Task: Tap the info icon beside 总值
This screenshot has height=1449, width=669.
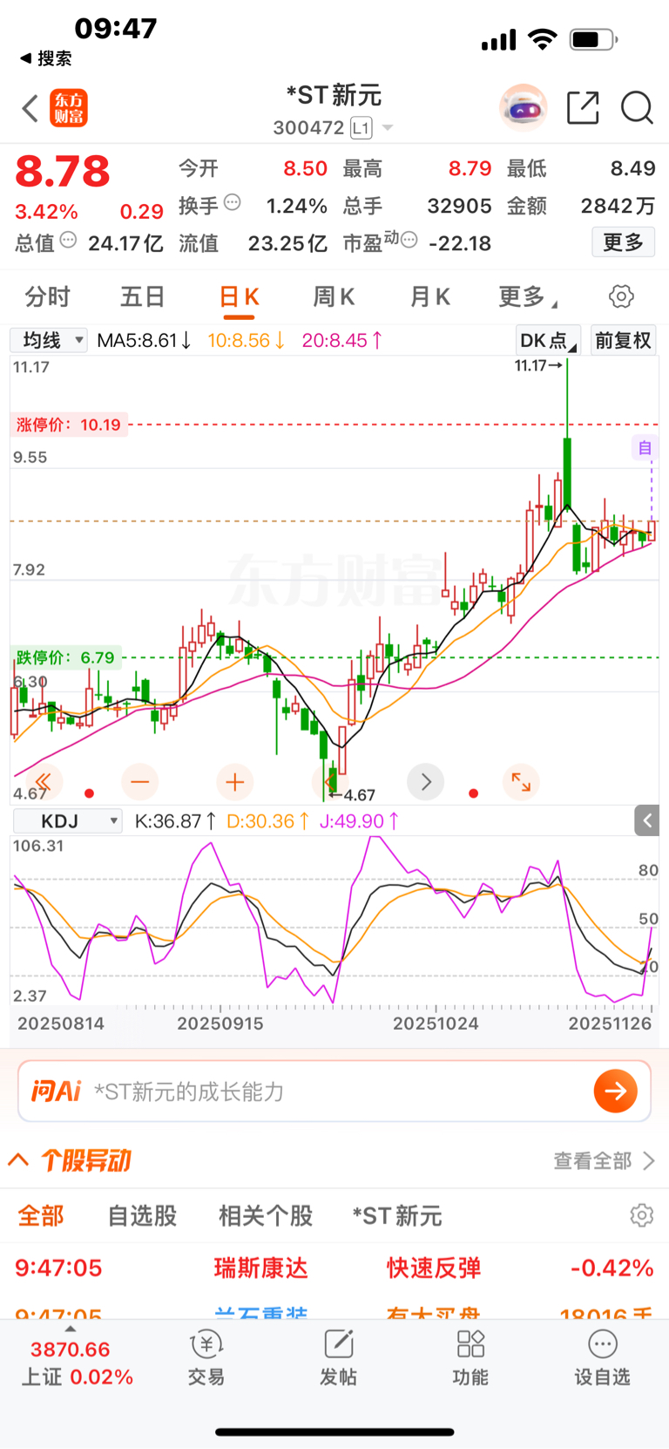Action: 68,240
